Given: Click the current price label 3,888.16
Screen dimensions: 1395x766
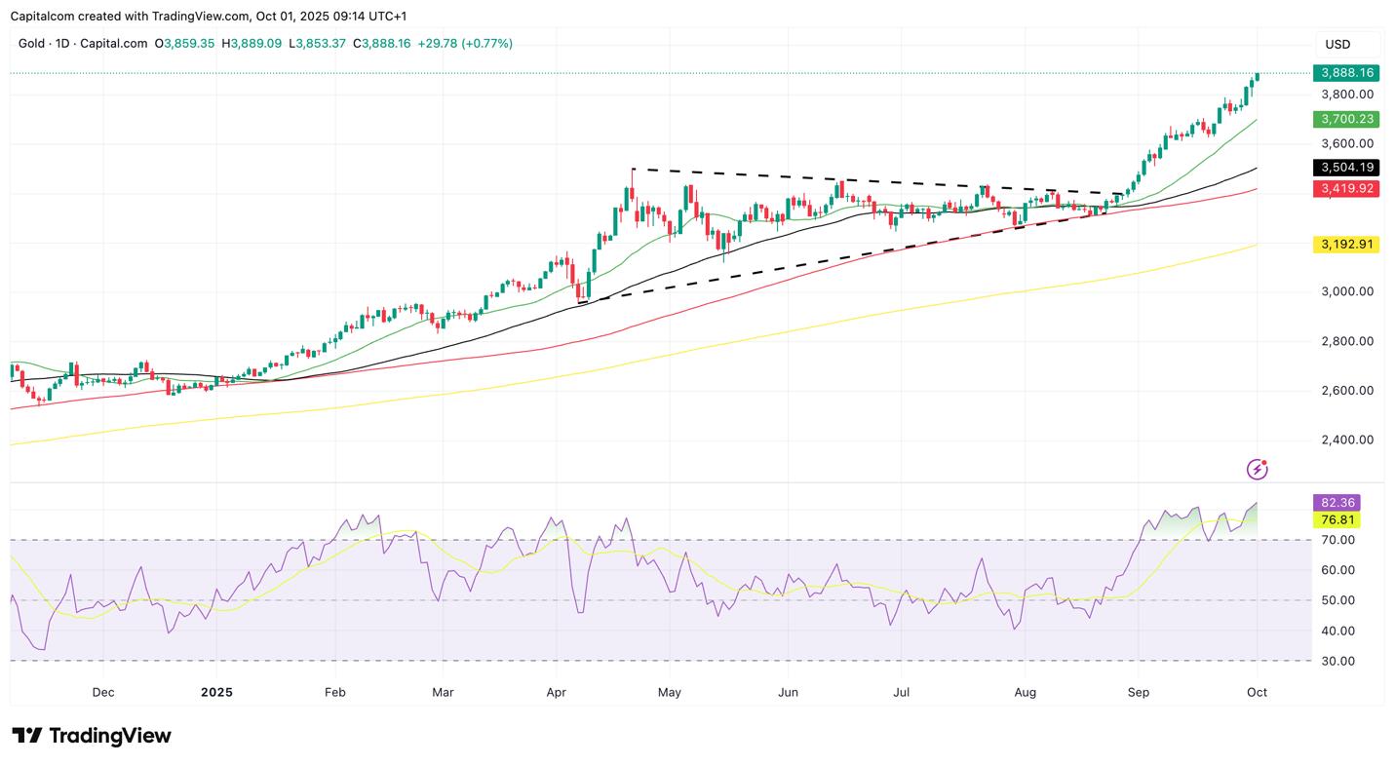Looking at the screenshot, I should point(1346,73).
